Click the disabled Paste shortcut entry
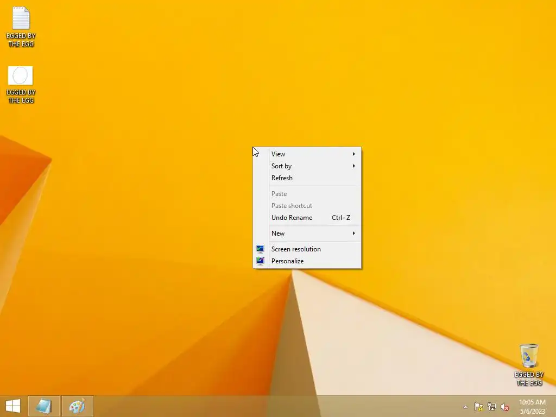 [307, 206]
